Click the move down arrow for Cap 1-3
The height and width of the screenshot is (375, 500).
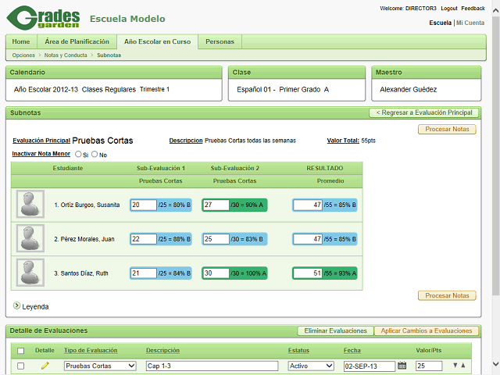(x=455, y=366)
